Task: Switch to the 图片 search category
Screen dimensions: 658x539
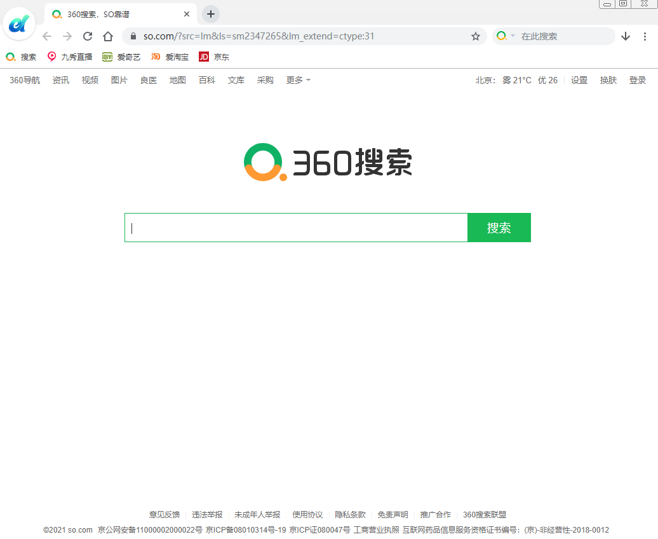Action: click(x=119, y=80)
